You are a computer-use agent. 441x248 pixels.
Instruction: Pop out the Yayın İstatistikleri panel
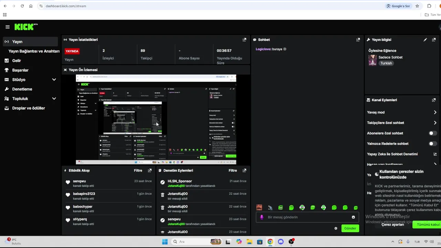(244, 40)
